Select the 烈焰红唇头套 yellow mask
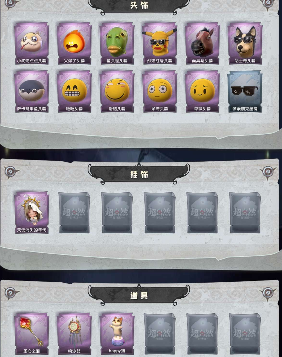 click(159, 44)
